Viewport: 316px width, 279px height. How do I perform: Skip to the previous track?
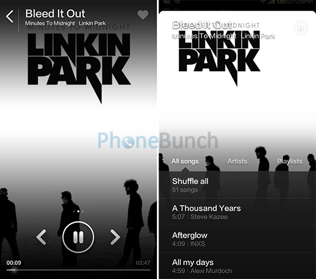[41, 237]
